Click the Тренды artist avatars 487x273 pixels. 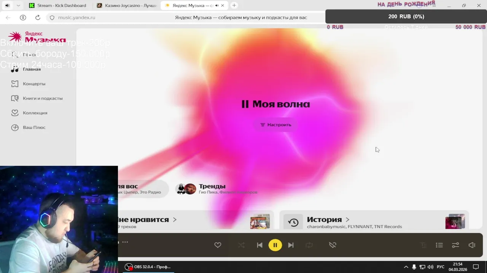pyautogui.click(x=186, y=188)
